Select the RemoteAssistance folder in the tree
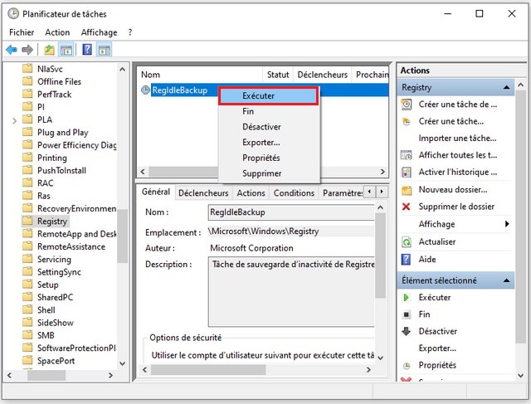The height and width of the screenshot is (404, 531). tap(71, 246)
